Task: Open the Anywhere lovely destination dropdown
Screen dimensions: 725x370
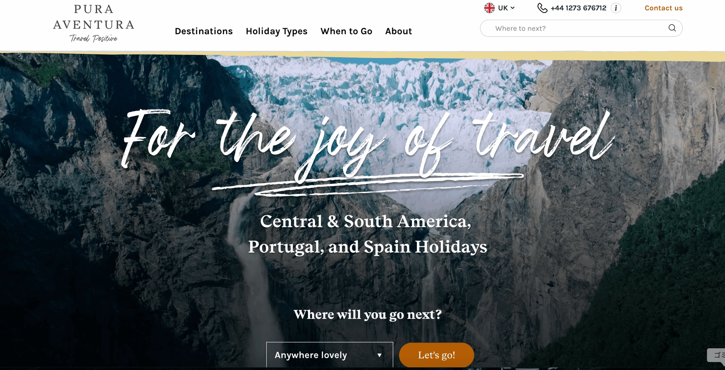Action: [x=330, y=355]
